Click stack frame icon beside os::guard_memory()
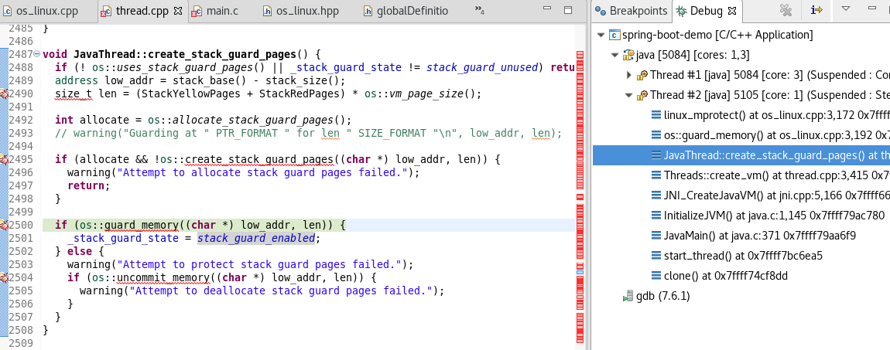Viewport: 890px width, 350px height. [656, 134]
